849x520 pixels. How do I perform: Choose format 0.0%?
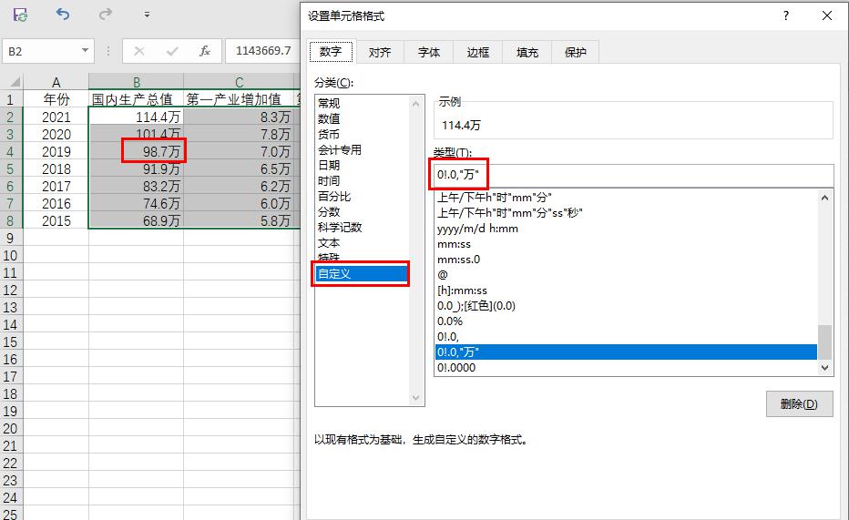point(626,321)
